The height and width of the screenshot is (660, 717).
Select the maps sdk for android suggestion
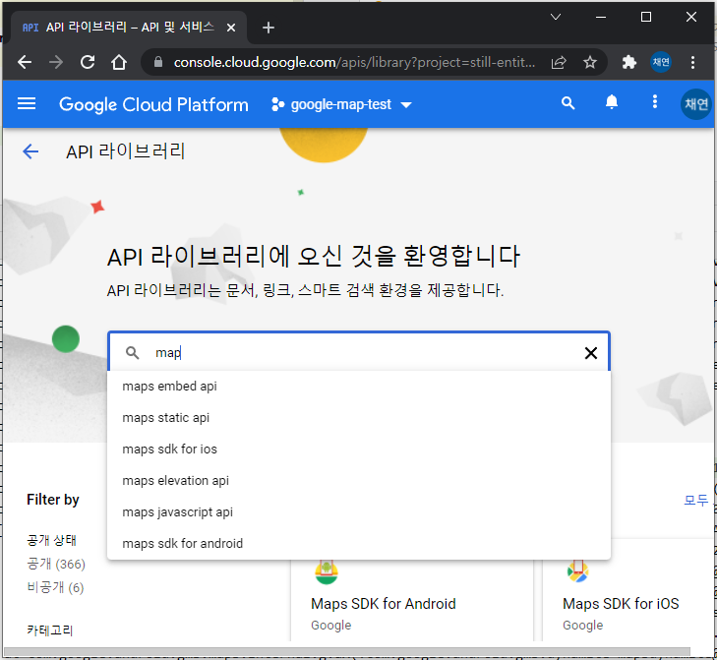tap(358, 543)
